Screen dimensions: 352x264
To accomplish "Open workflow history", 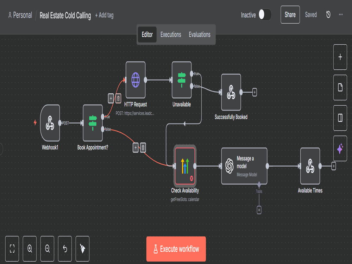I will click(x=328, y=15).
